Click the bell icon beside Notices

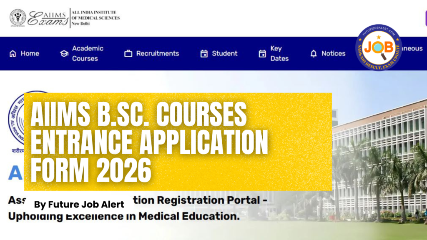[314, 54]
